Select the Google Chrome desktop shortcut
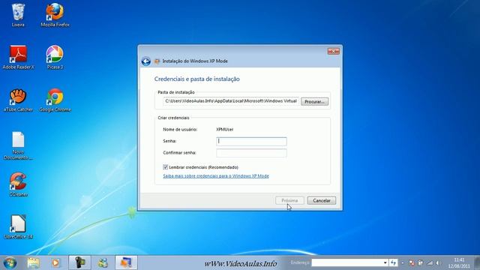480x270 pixels. click(x=55, y=100)
